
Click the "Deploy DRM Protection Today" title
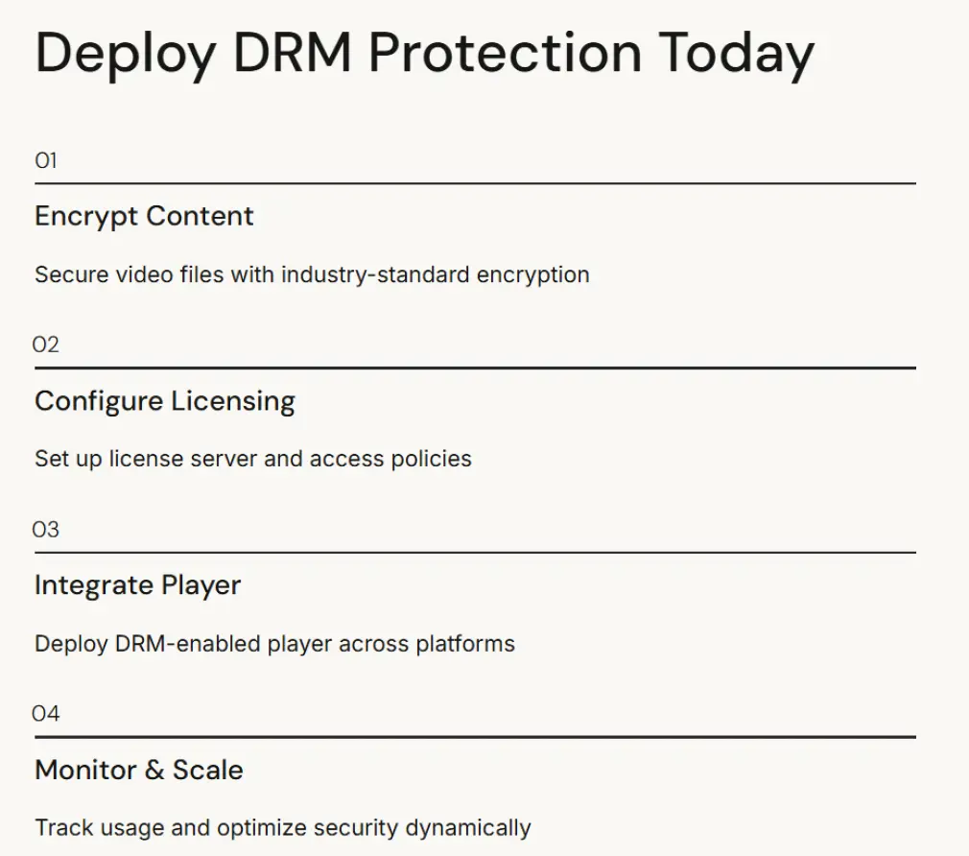424,53
